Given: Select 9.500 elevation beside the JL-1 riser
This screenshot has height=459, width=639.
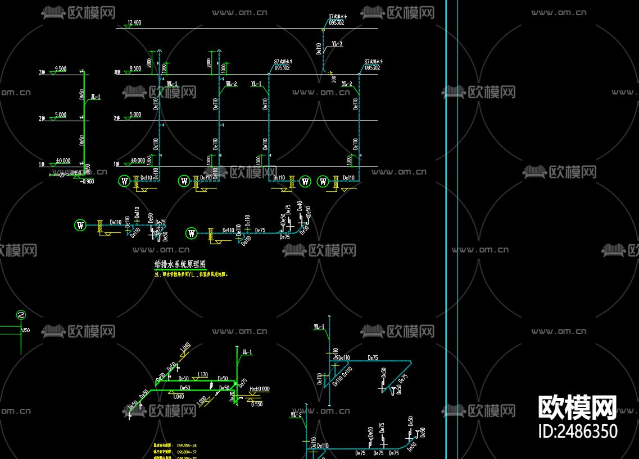Looking at the screenshot, I should 60,69.
